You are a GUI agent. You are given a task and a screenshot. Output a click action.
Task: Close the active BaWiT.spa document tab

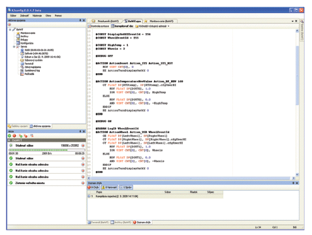pyautogui.click(x=296, y=21)
